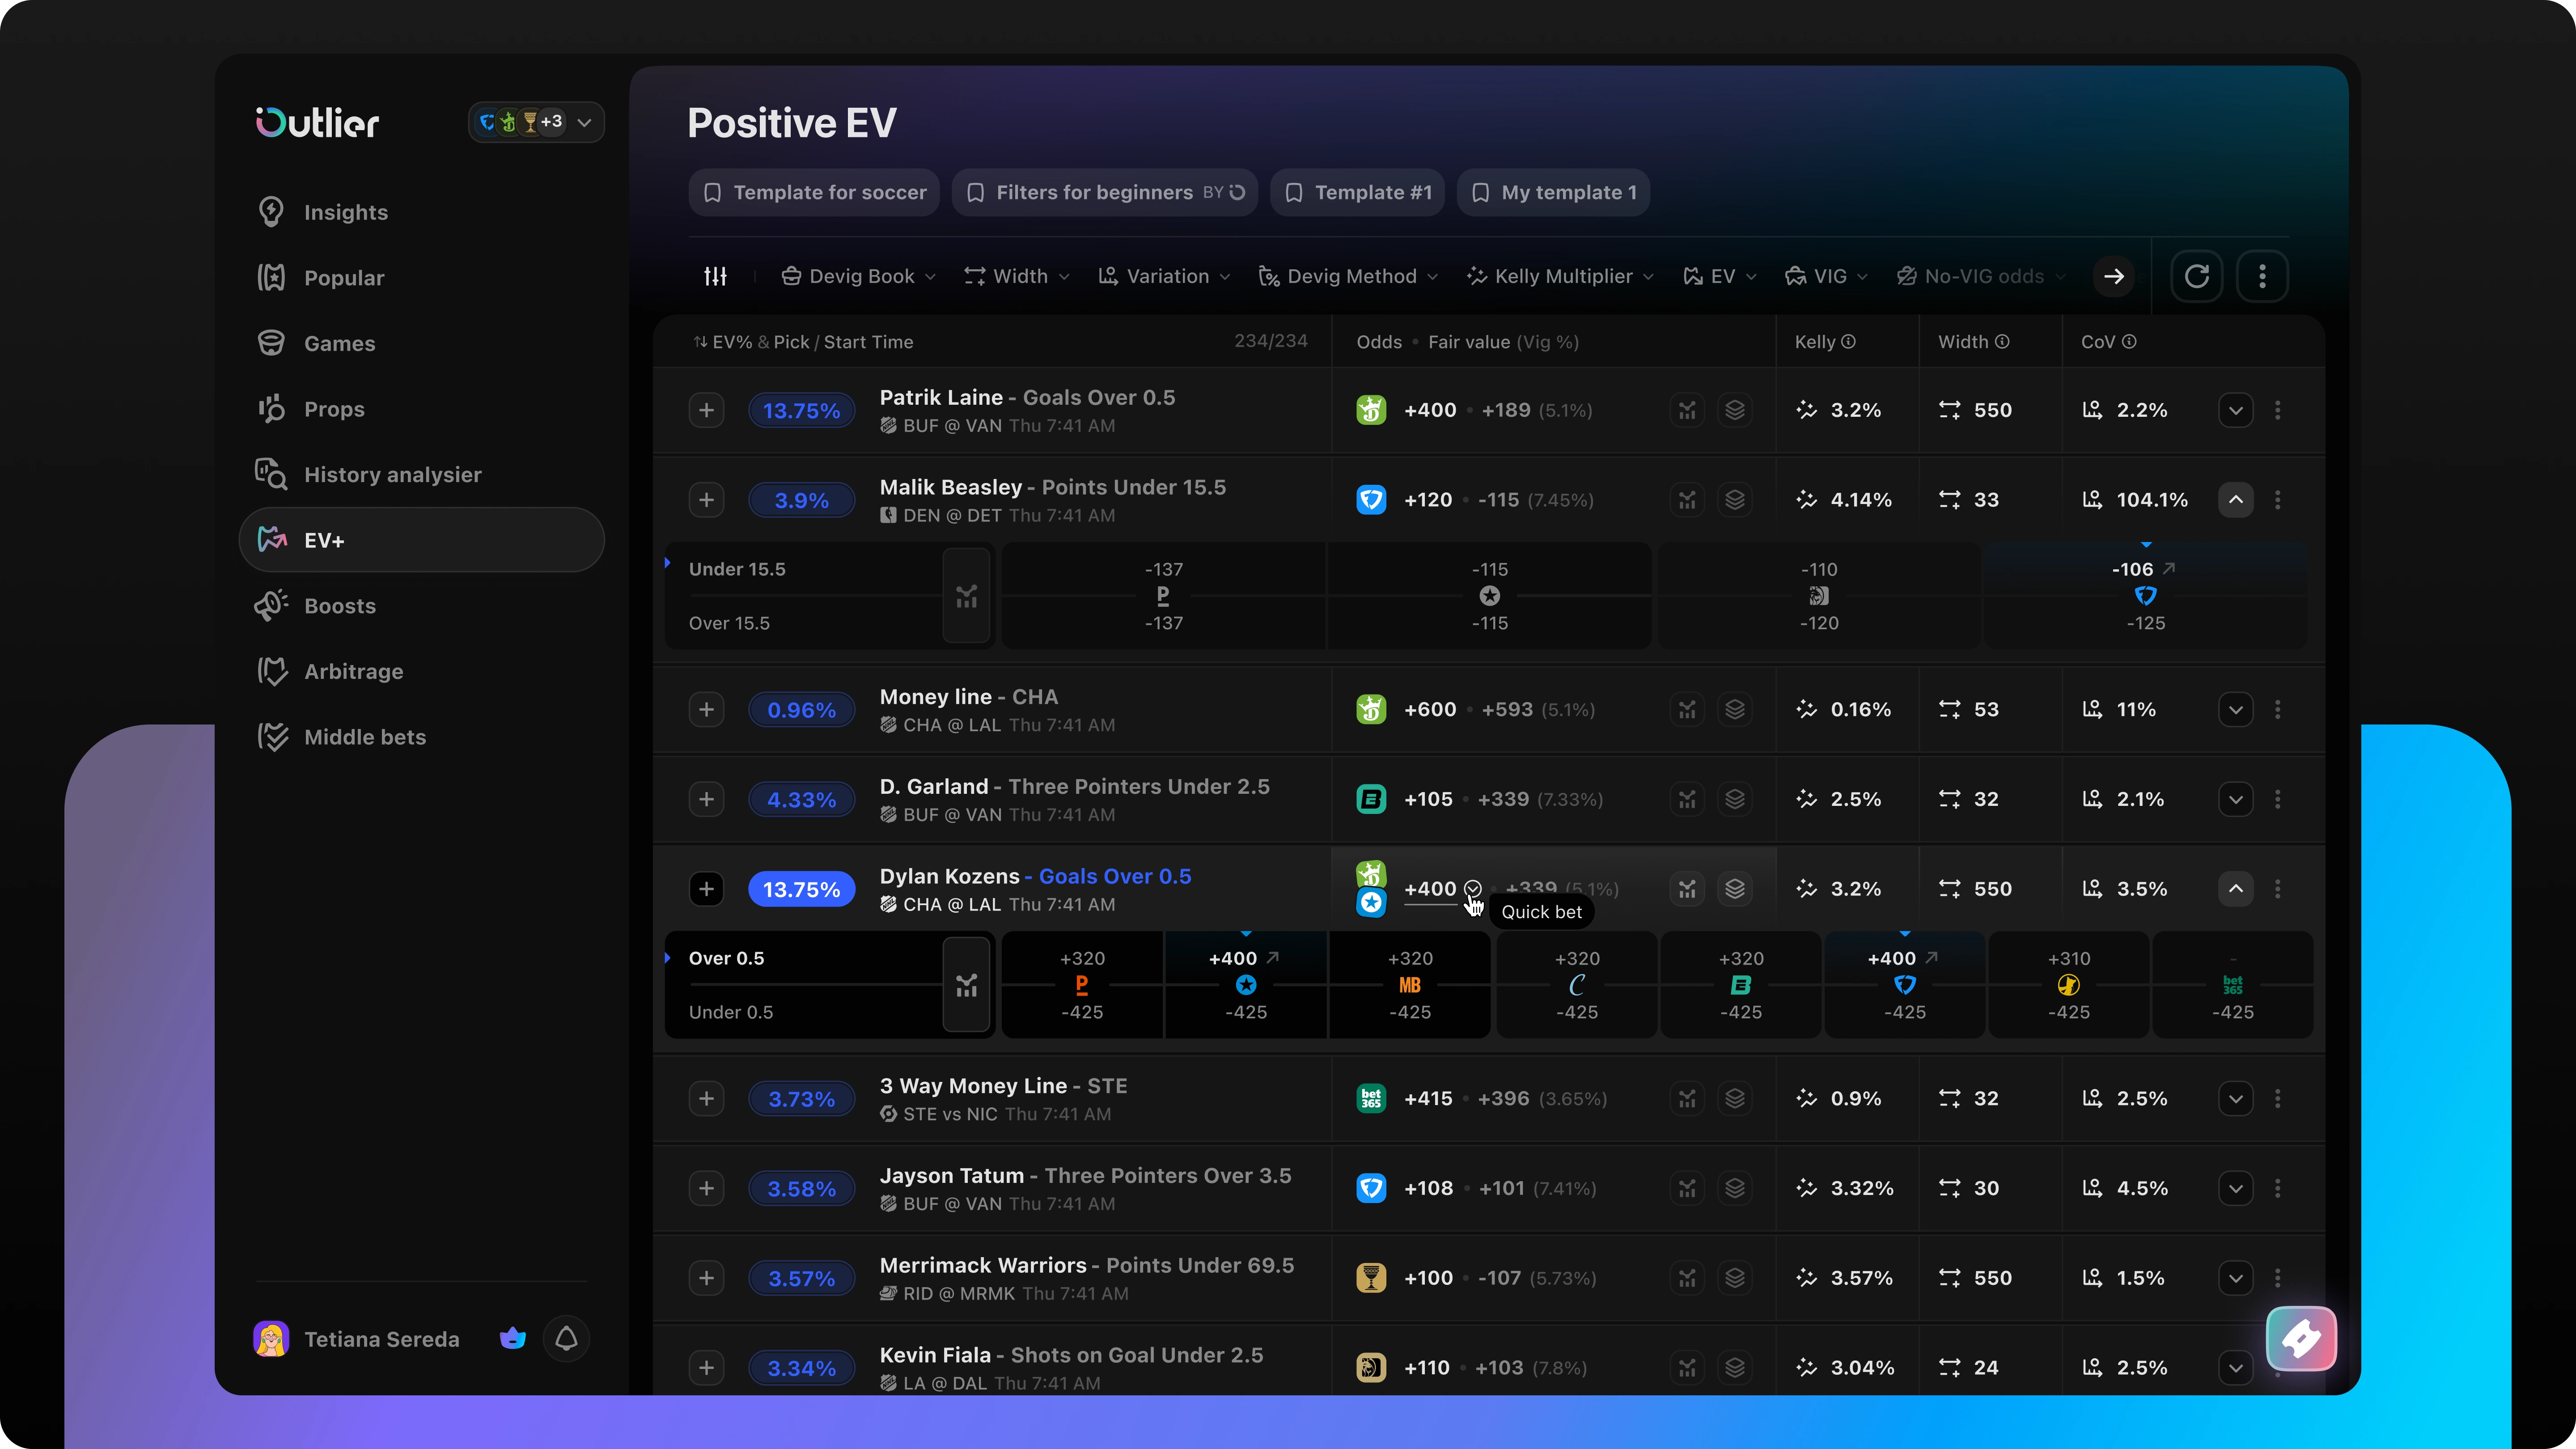Image resolution: width=2576 pixels, height=1449 pixels.
Task: Click the floating ticket icon button
Action: coord(2301,1338)
